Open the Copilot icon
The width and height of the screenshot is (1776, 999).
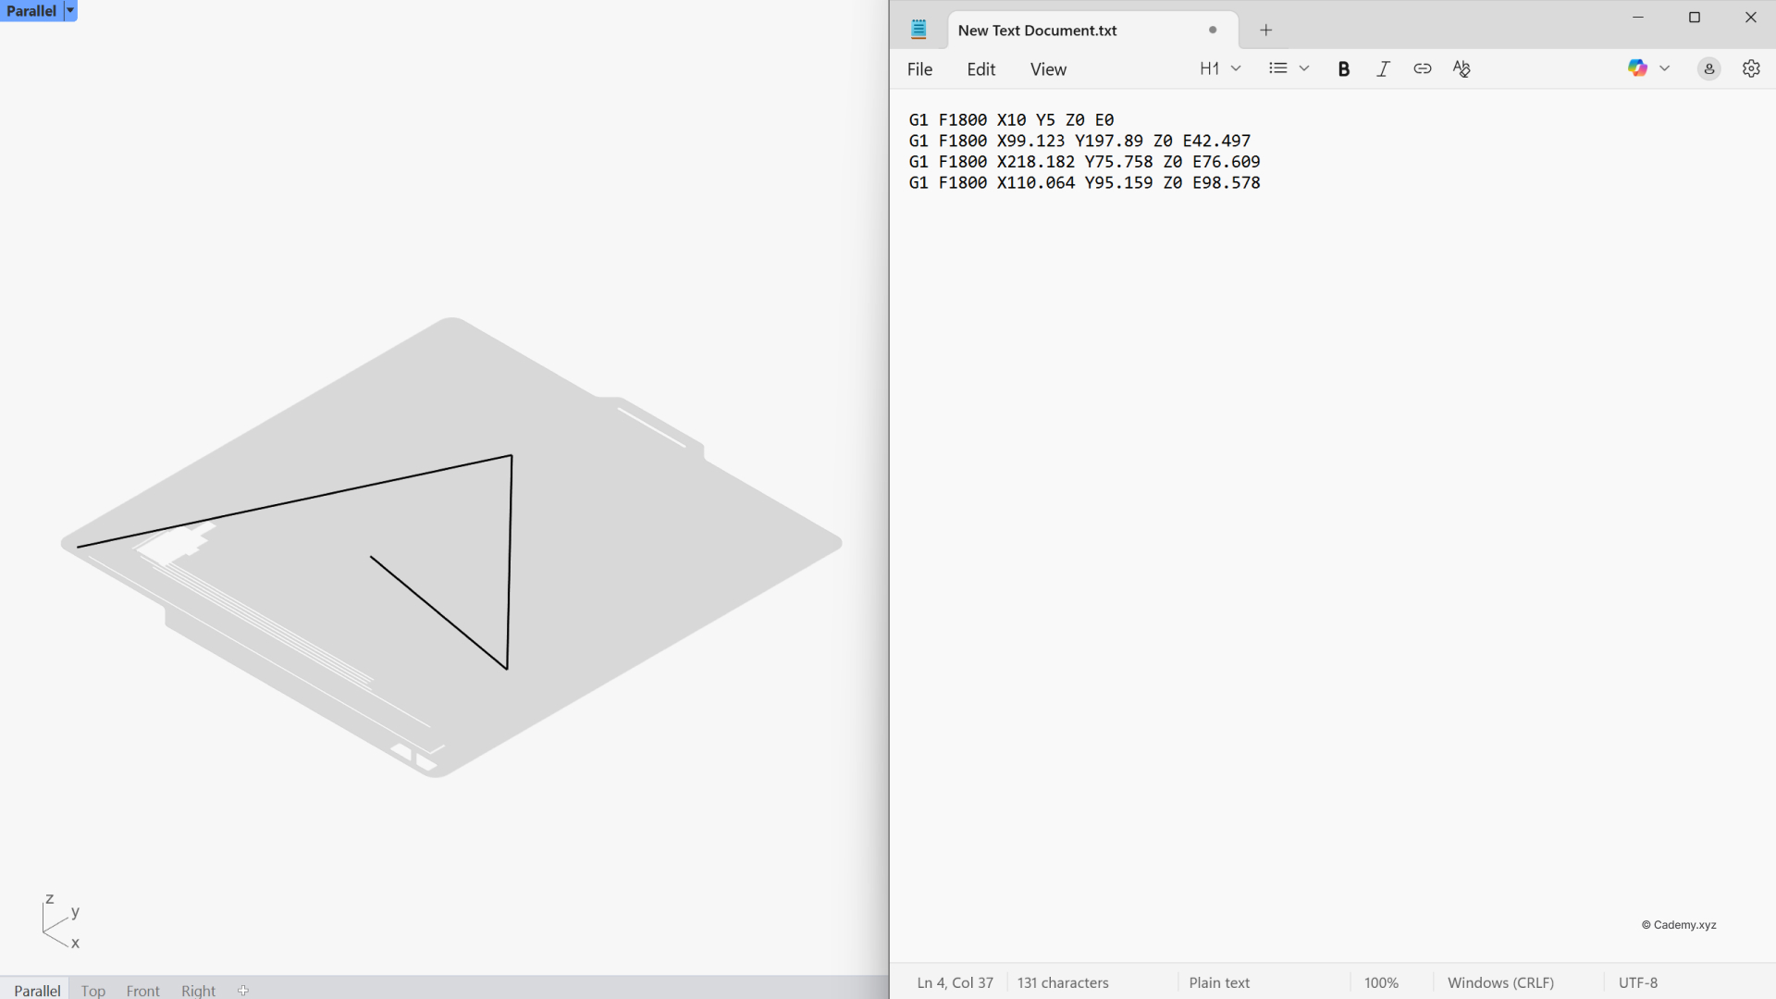(x=1637, y=68)
